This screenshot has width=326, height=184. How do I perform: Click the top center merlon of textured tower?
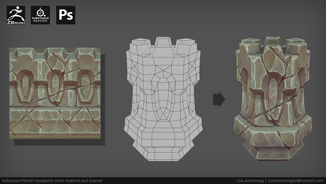click(x=273, y=41)
